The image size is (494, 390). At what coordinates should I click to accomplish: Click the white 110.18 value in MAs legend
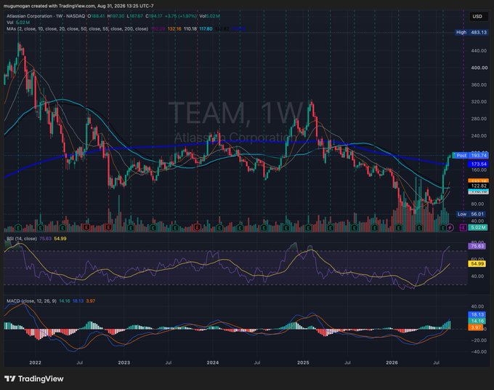click(190, 28)
